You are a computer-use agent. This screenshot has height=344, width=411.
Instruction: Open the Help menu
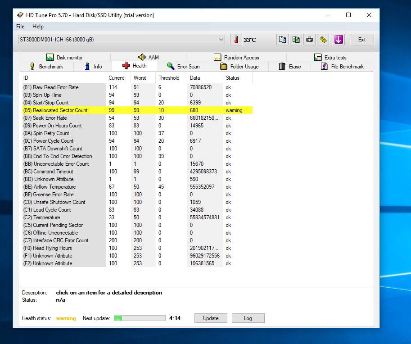pyautogui.click(x=38, y=27)
